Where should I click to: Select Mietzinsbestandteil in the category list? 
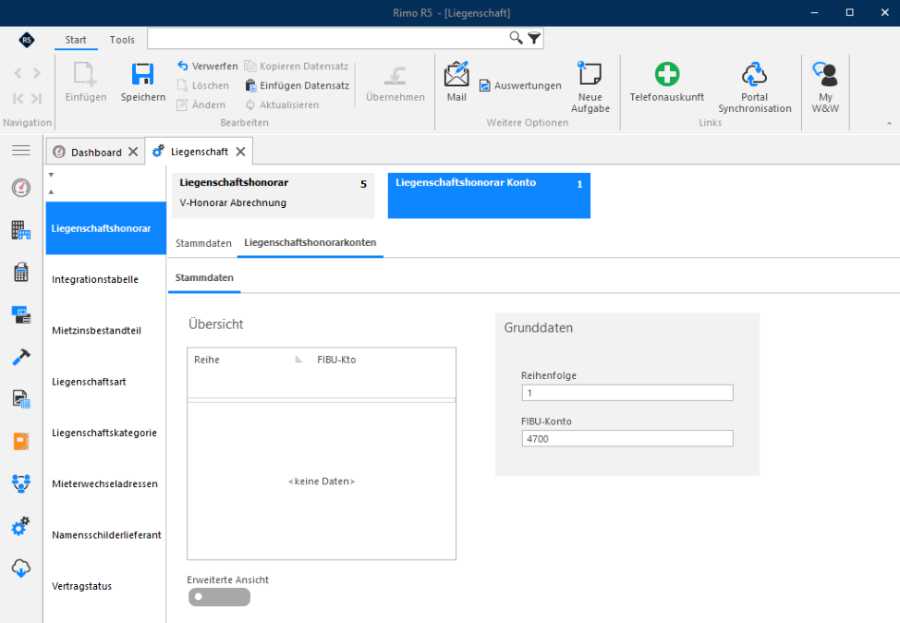tap(96, 331)
